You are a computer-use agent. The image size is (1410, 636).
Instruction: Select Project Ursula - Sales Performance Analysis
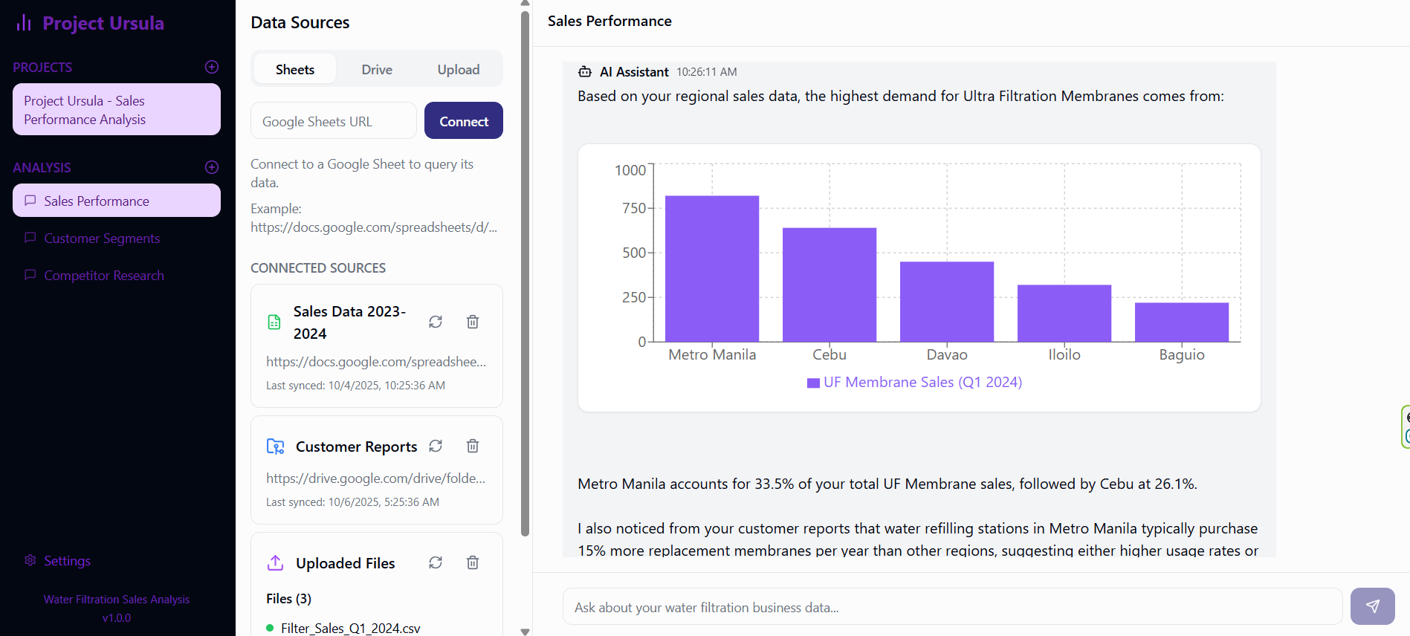117,110
